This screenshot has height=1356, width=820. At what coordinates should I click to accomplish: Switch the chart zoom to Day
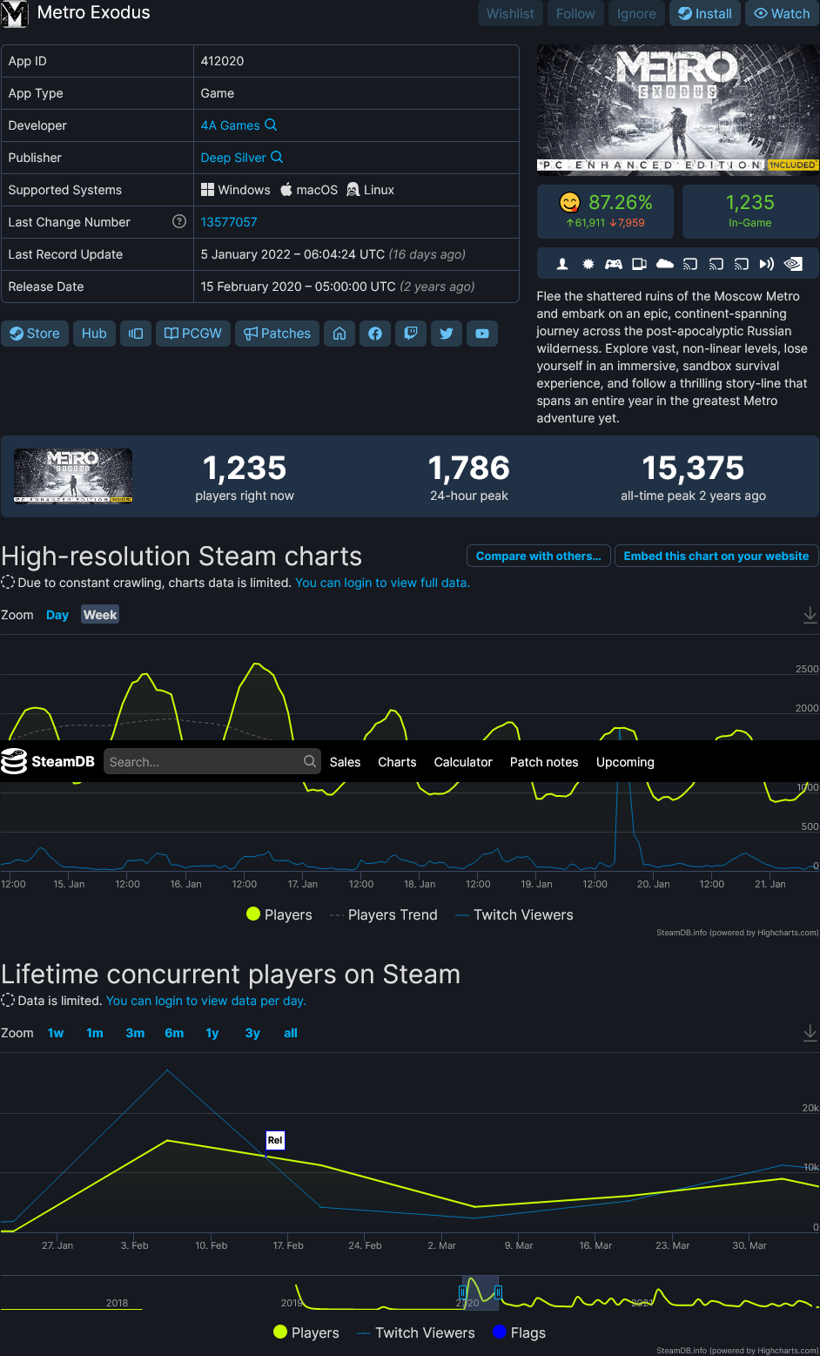coord(57,615)
